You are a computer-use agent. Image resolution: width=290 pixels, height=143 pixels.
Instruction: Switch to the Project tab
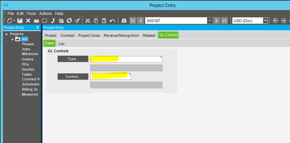click(x=51, y=35)
